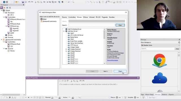The width and height of the screenshot is (181, 101).
Task: Select the Biamp Nexia driver
Action: [74, 37]
